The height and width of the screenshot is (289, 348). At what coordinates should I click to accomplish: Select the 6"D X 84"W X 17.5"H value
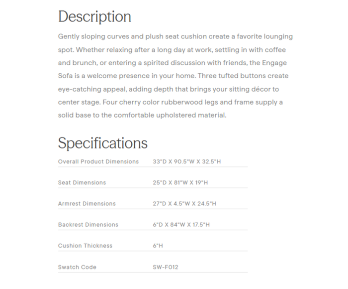[181, 225]
